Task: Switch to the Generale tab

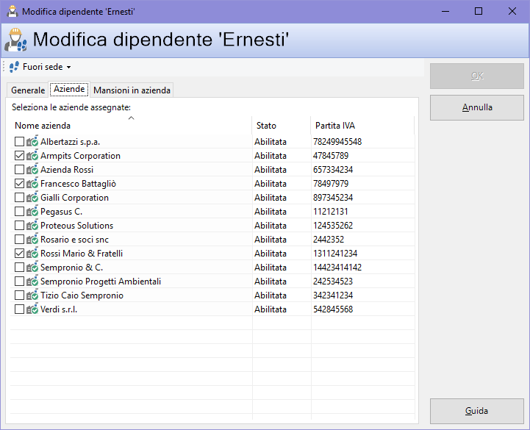Action: pyautogui.click(x=28, y=90)
